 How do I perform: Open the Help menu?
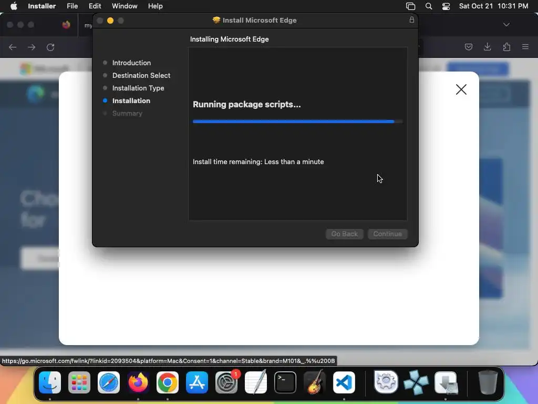pos(156,6)
